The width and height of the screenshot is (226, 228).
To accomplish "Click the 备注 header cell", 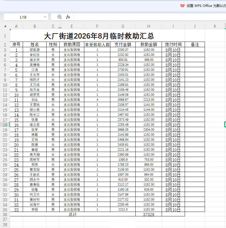I will [195, 44].
